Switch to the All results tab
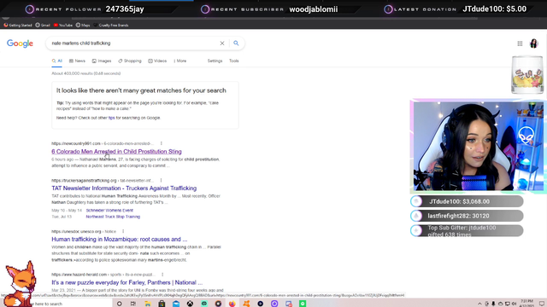 57,61
